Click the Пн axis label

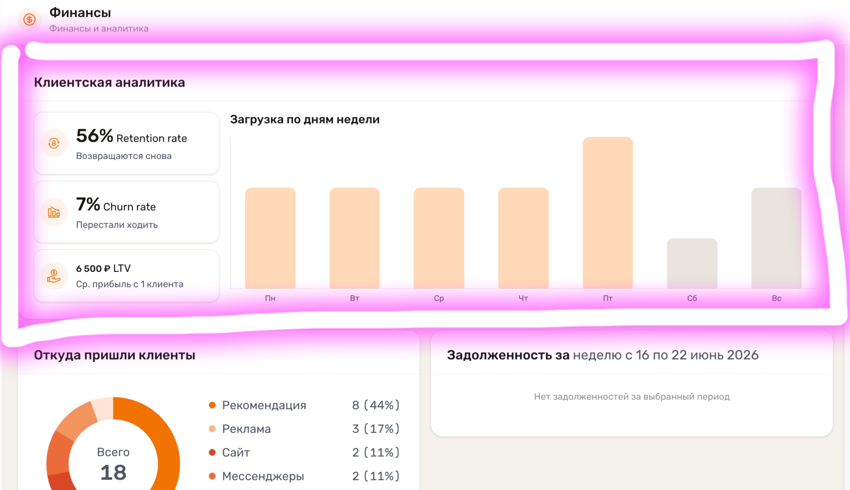click(x=270, y=298)
